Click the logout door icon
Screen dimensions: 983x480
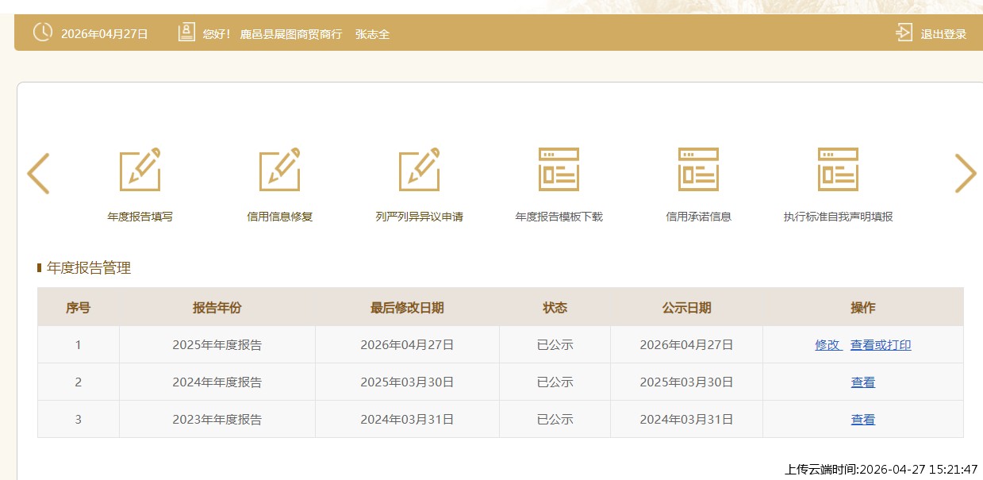904,33
